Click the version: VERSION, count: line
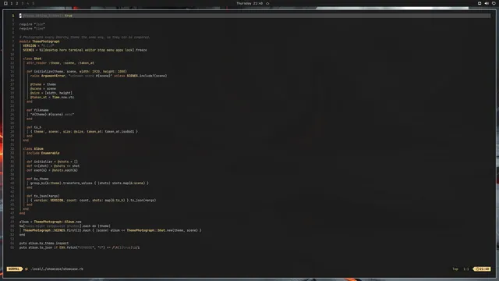The height and width of the screenshot is (281, 499). [94, 201]
